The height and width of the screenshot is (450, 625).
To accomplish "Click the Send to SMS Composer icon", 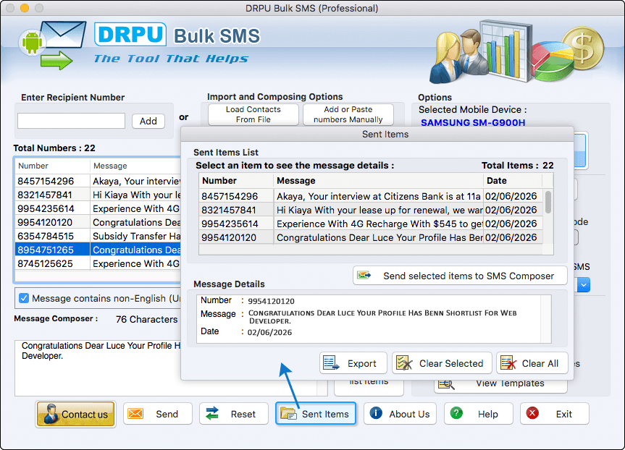I will (364, 275).
